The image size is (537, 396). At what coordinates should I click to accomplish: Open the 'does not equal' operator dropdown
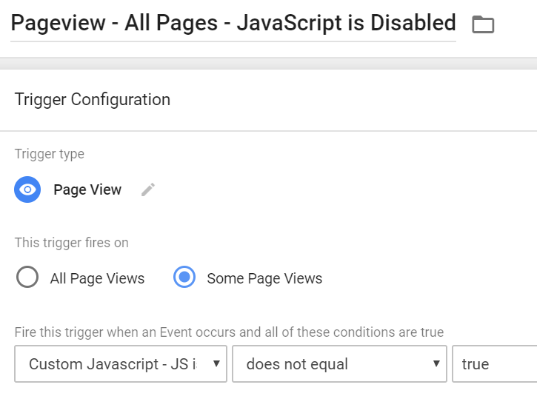click(330, 363)
